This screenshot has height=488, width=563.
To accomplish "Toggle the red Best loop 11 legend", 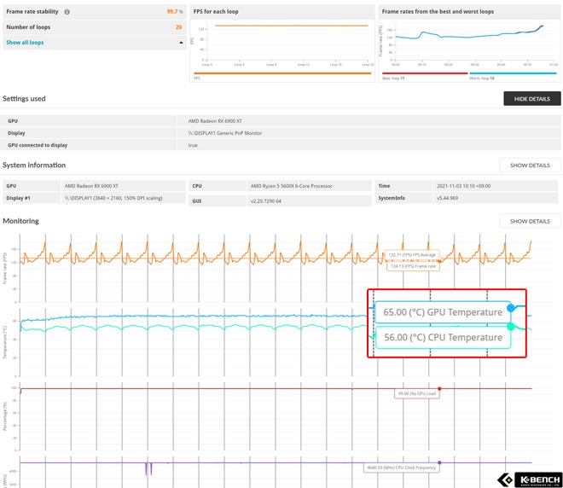I will [x=425, y=73].
